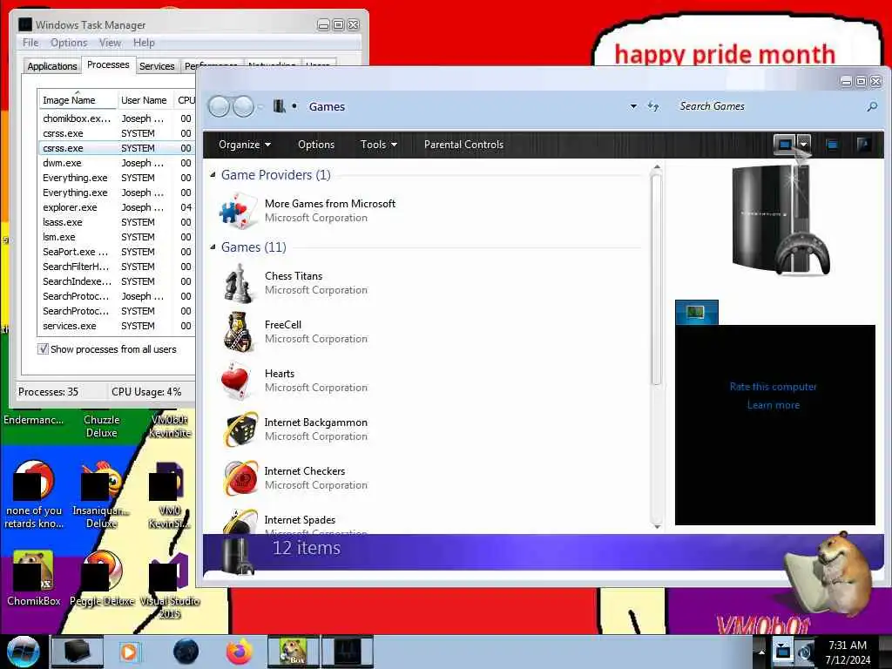
Task: Open the Organize dropdown menu
Action: tap(245, 145)
